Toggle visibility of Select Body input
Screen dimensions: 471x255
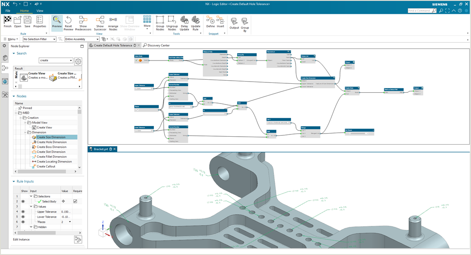(x=23, y=201)
